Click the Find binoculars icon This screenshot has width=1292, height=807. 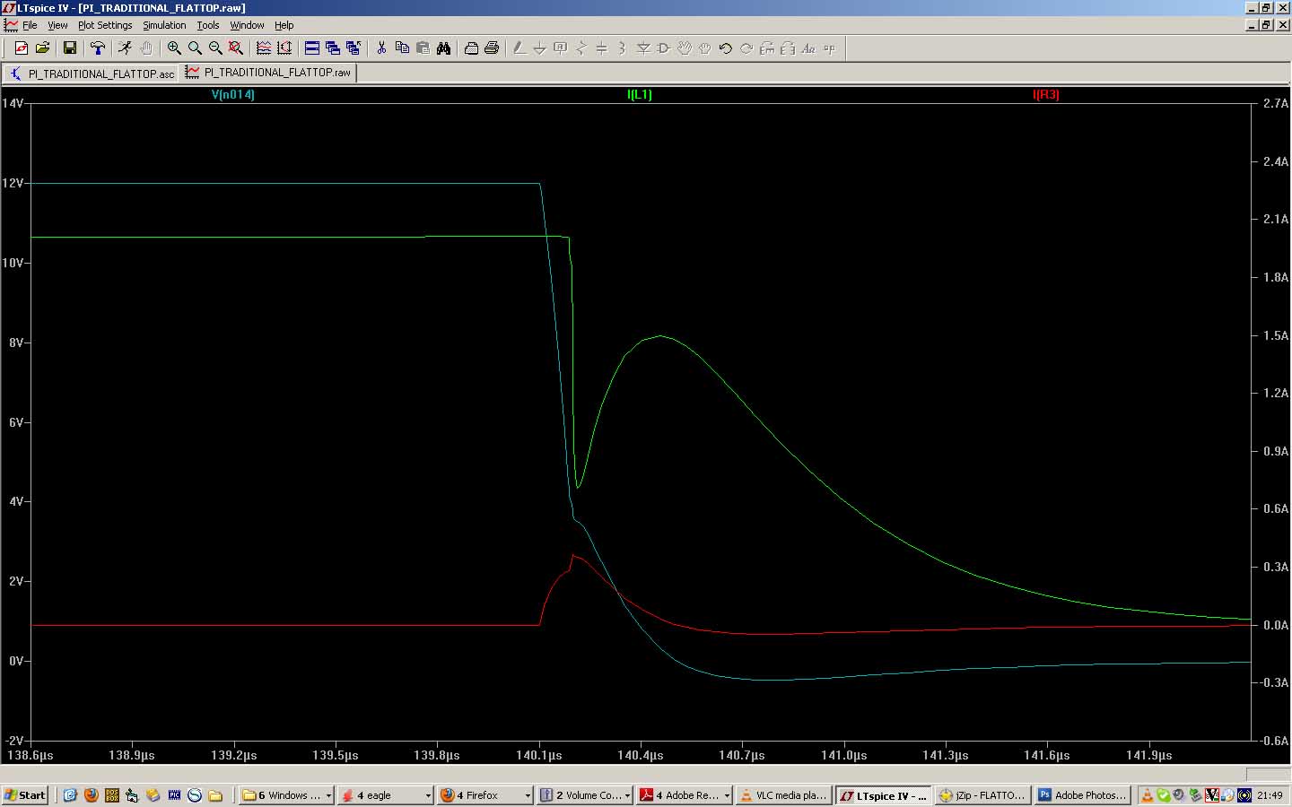(443, 48)
